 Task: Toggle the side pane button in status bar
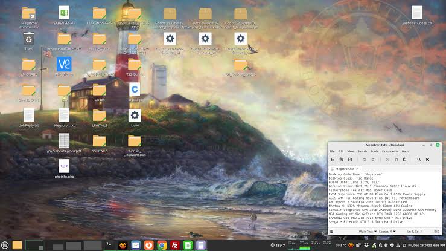[332, 231]
